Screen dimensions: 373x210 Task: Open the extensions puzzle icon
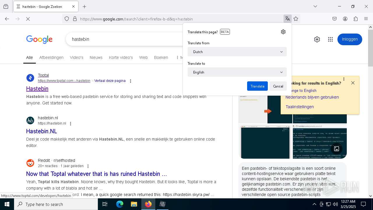click(x=356, y=19)
